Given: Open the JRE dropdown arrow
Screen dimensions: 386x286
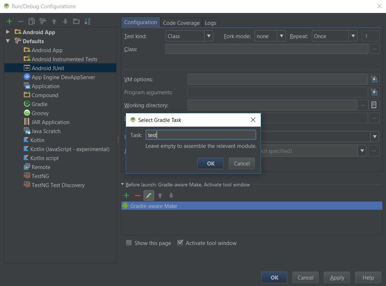Looking at the screenshot, I should 362,151.
